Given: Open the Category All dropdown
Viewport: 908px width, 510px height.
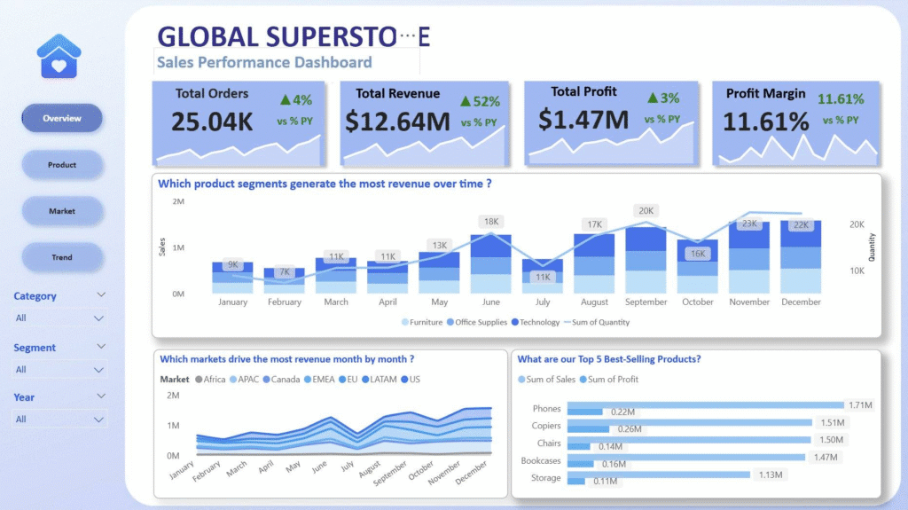Looking at the screenshot, I should pyautogui.click(x=59, y=318).
